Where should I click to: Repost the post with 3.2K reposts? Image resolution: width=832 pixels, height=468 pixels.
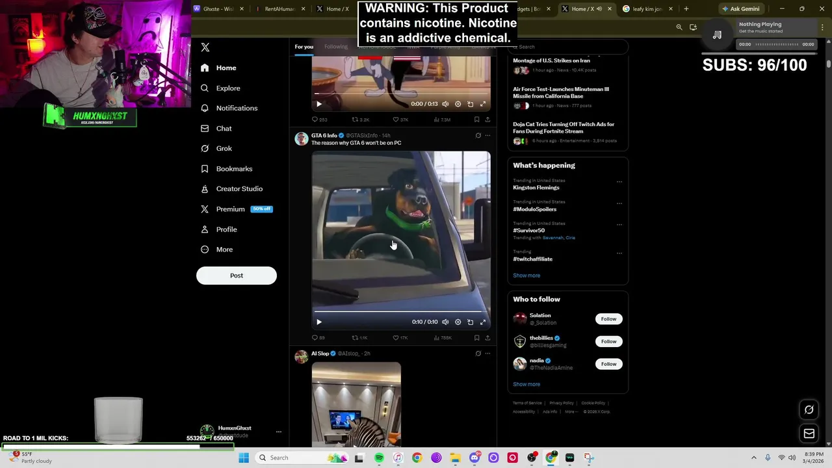point(360,120)
